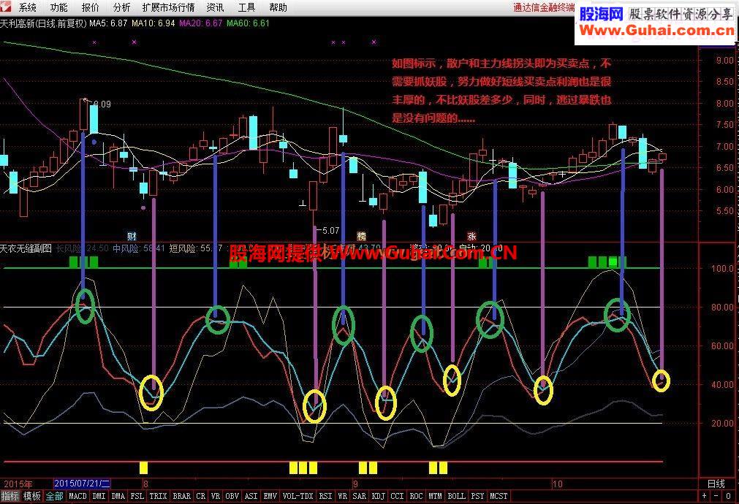Viewport: 739px width, 504px height.
Task: Switch to the RSI indicator
Action: click(326, 496)
